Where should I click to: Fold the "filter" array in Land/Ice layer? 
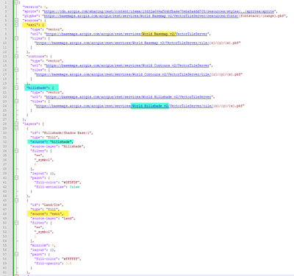(x=16, y=223)
